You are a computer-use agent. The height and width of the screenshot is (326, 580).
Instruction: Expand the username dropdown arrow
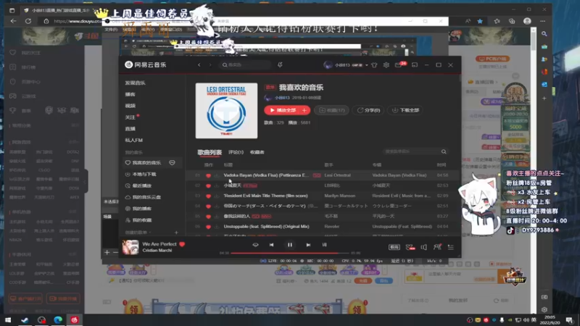(x=367, y=65)
